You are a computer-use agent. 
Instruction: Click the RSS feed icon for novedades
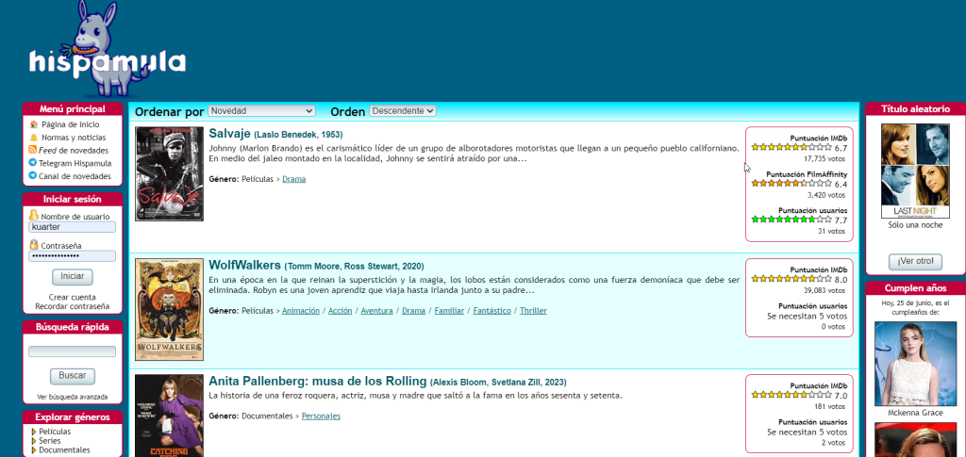click(33, 150)
